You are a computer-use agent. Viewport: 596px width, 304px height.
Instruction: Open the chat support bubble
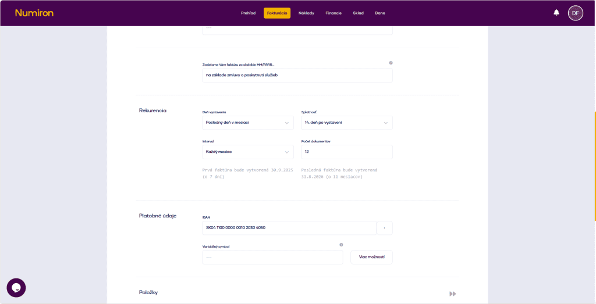tap(16, 288)
